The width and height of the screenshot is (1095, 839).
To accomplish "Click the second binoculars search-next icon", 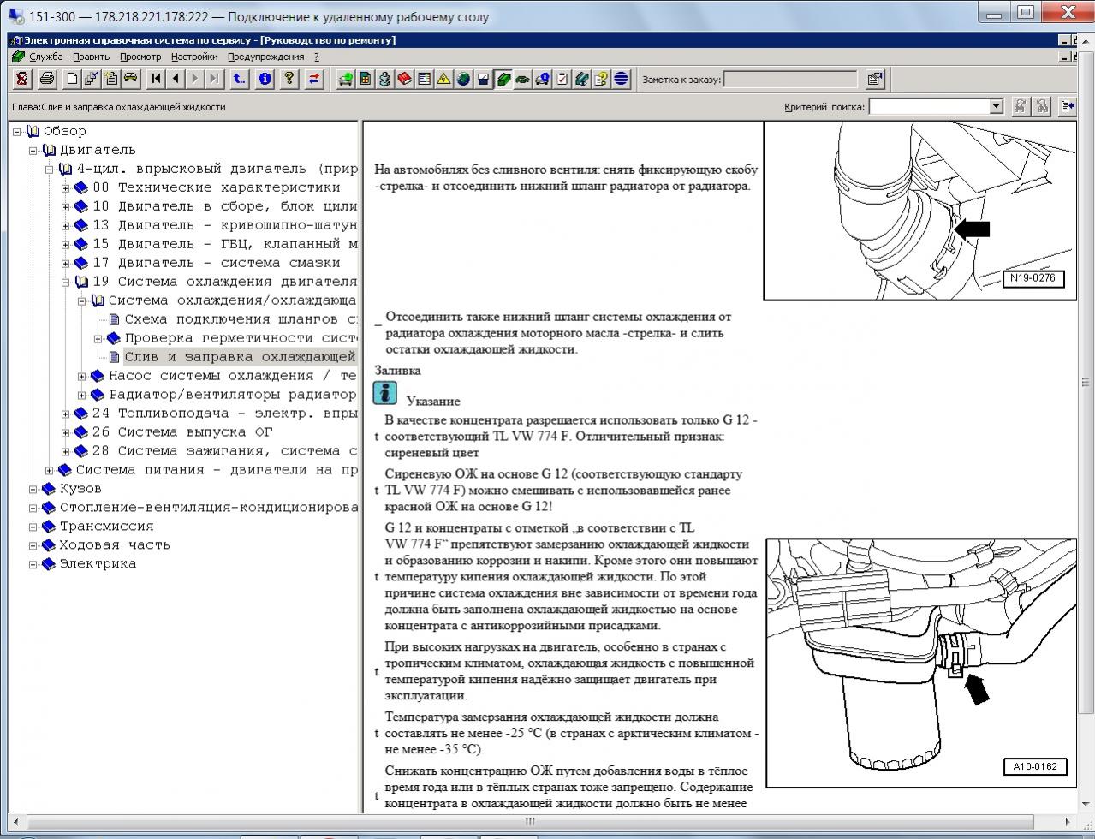I will tap(1042, 106).
